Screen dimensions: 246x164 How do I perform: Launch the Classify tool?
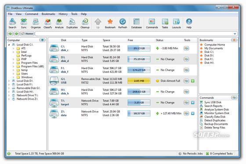[48, 23]
